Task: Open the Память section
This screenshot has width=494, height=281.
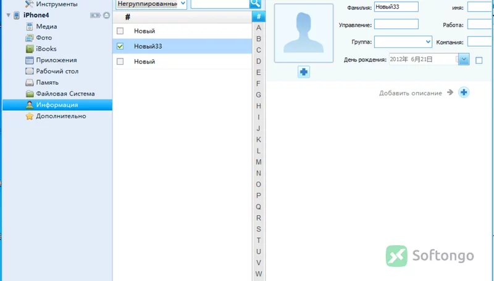Action: (x=48, y=83)
